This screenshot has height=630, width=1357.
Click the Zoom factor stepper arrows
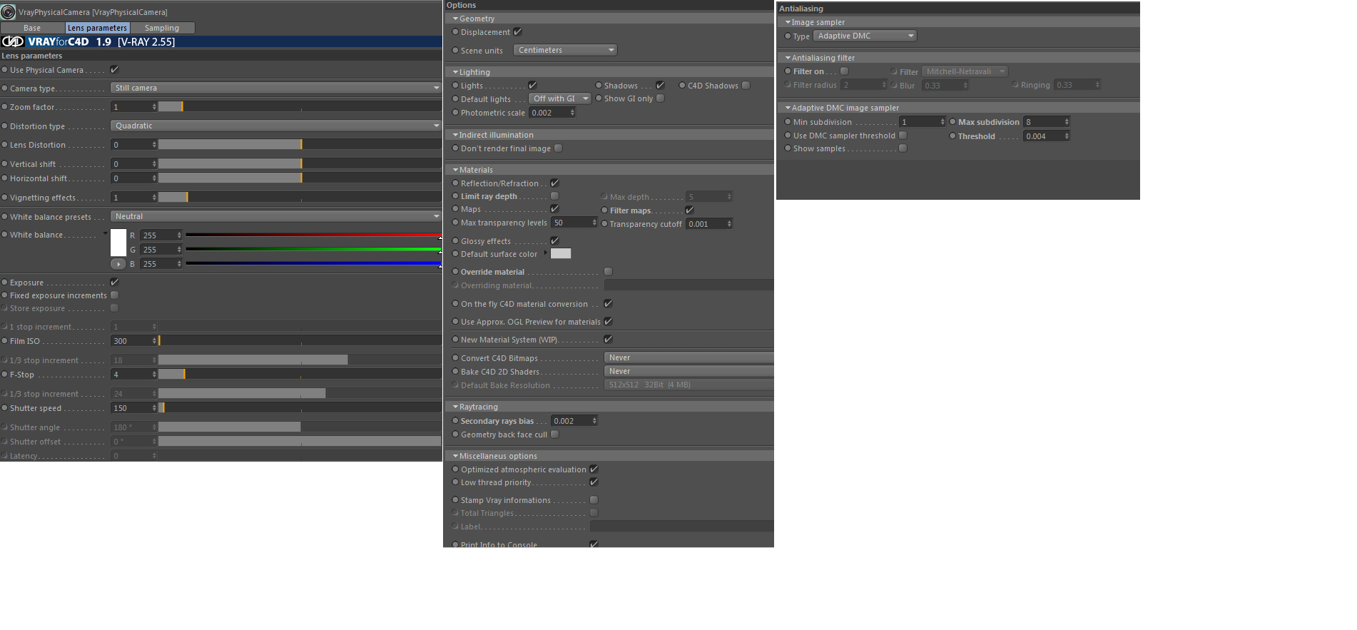pyautogui.click(x=154, y=107)
